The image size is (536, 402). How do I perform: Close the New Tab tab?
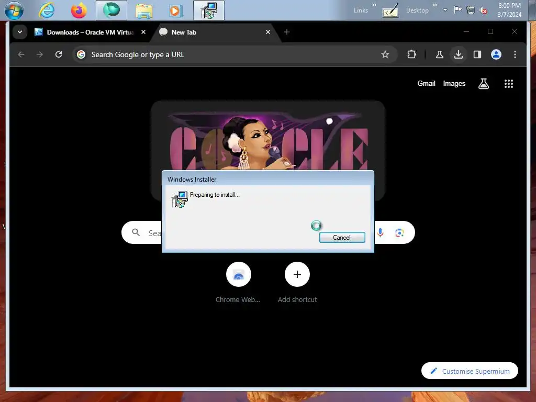pyautogui.click(x=268, y=32)
